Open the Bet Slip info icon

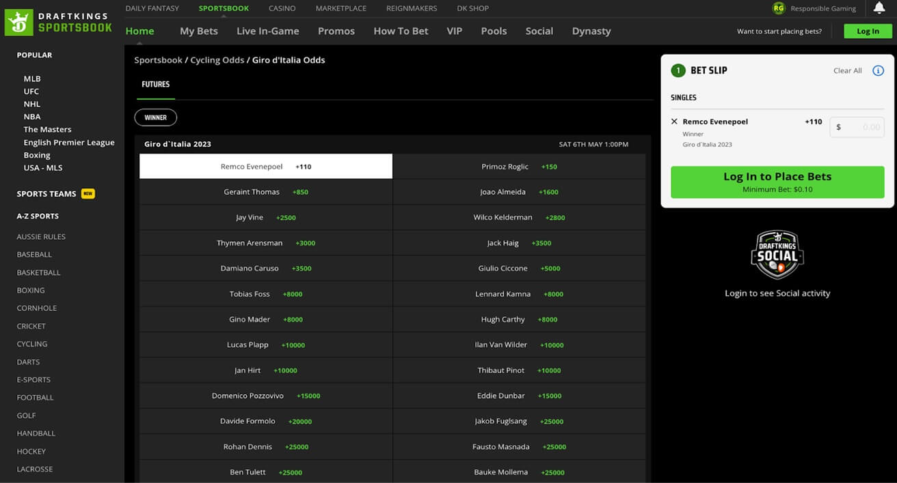879,70
